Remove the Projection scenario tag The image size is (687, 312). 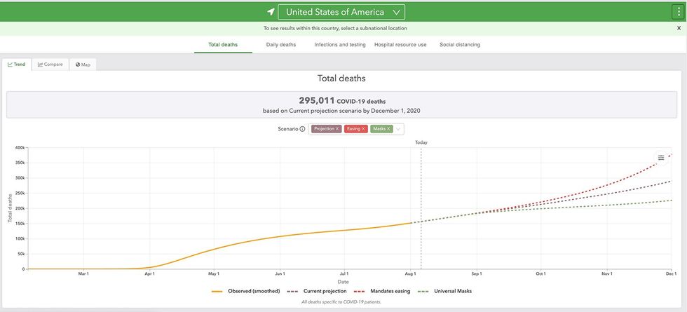(x=337, y=129)
